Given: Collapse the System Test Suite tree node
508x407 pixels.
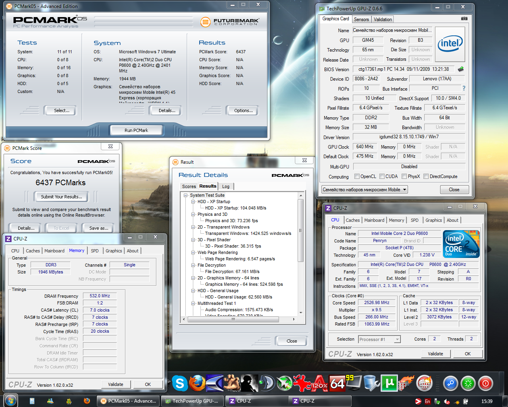Looking at the screenshot, I should click(185, 195).
